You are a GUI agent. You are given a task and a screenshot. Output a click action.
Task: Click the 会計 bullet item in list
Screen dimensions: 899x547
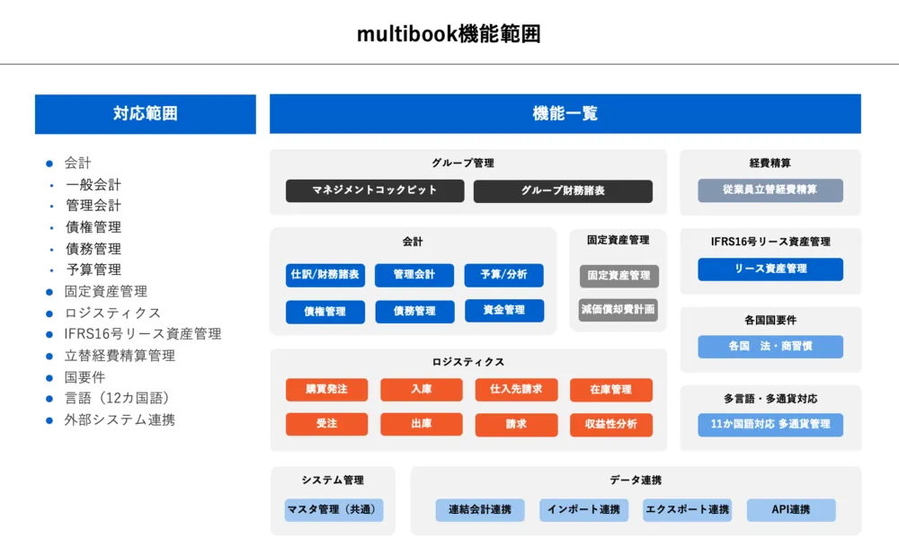(x=77, y=163)
